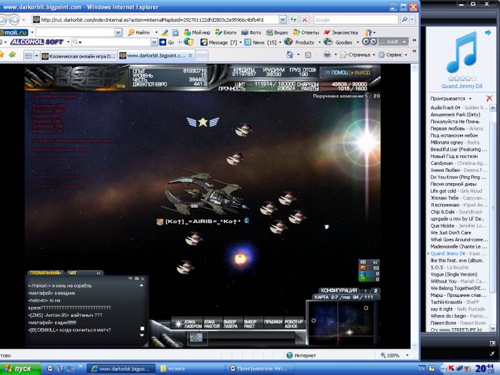Close the game chat window
Viewport: 500px width, 375px height.
click(142, 279)
